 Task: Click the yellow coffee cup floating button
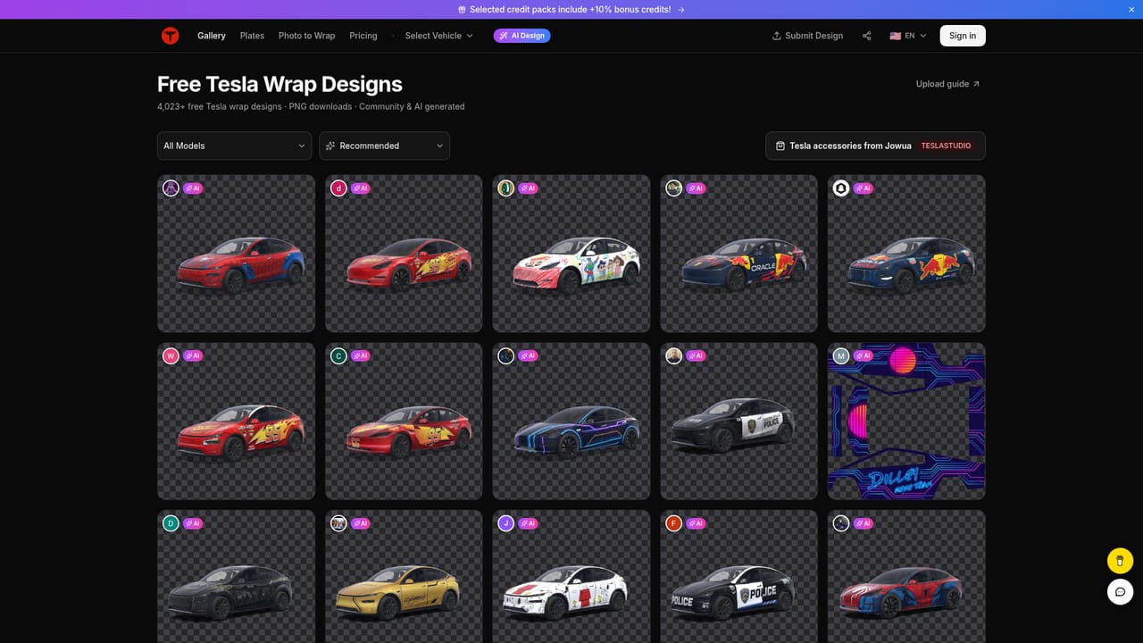(x=1120, y=561)
